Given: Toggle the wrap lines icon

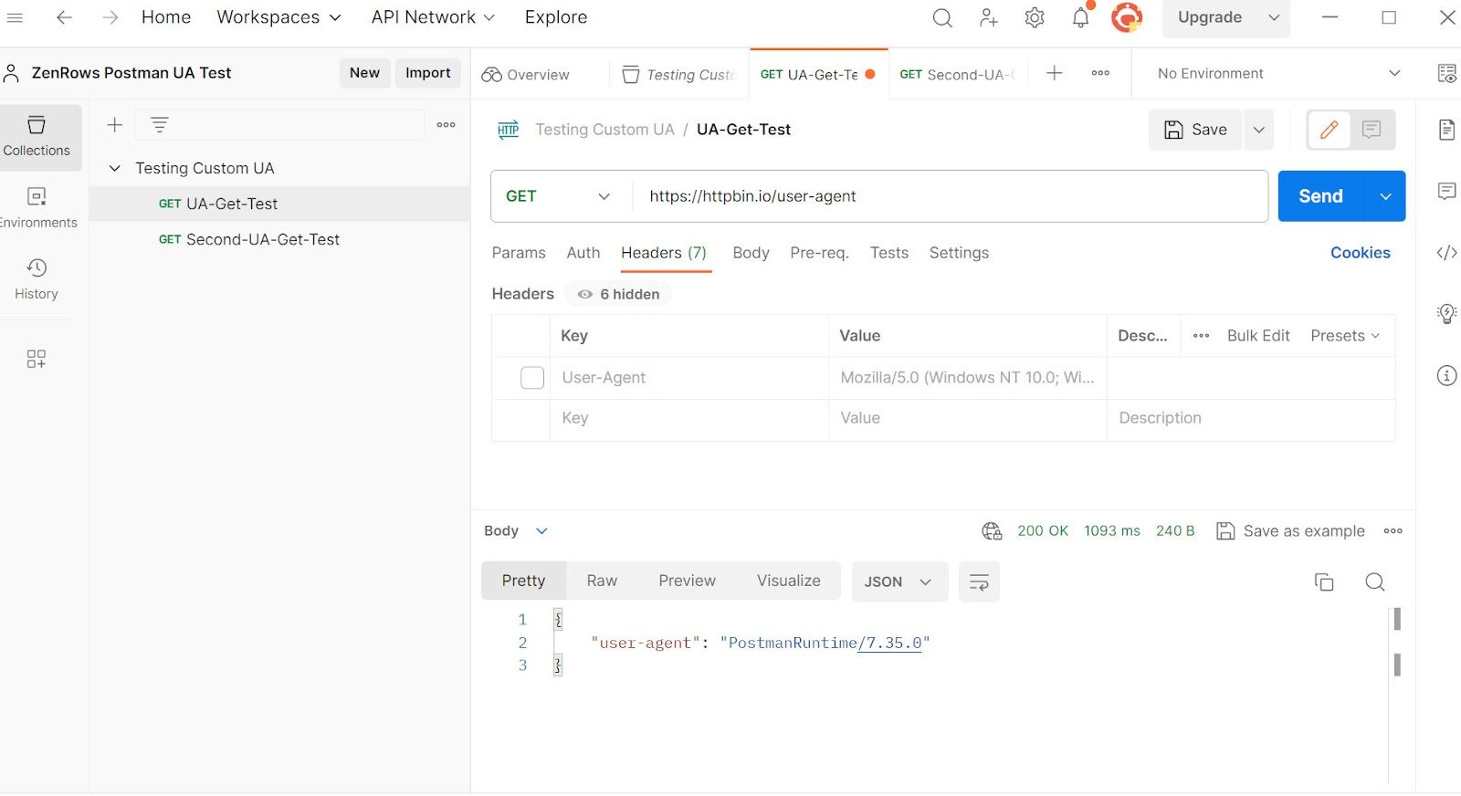Looking at the screenshot, I should click(979, 581).
